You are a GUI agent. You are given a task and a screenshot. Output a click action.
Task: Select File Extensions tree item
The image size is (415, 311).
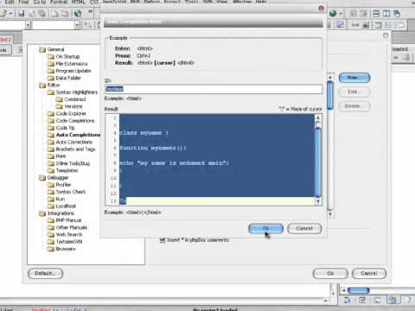[x=72, y=64]
